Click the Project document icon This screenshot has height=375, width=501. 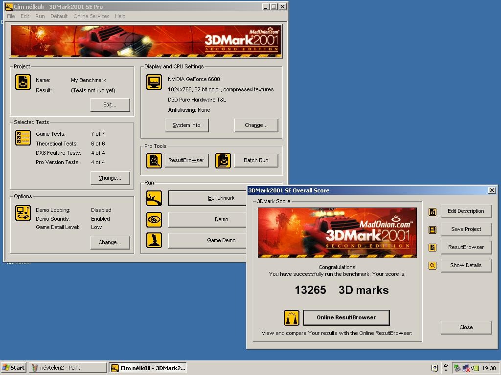pyautogui.click(x=23, y=82)
